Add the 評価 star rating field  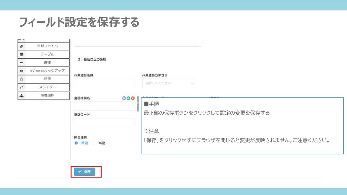tap(43, 79)
